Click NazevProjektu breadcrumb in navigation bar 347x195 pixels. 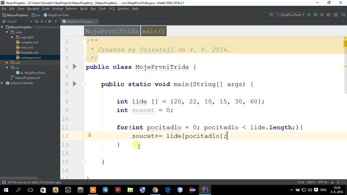(15, 15)
